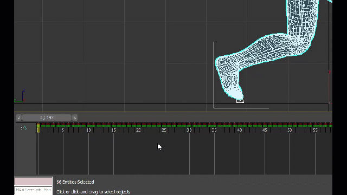Jump to frame 25 on the track bar

point(164,130)
